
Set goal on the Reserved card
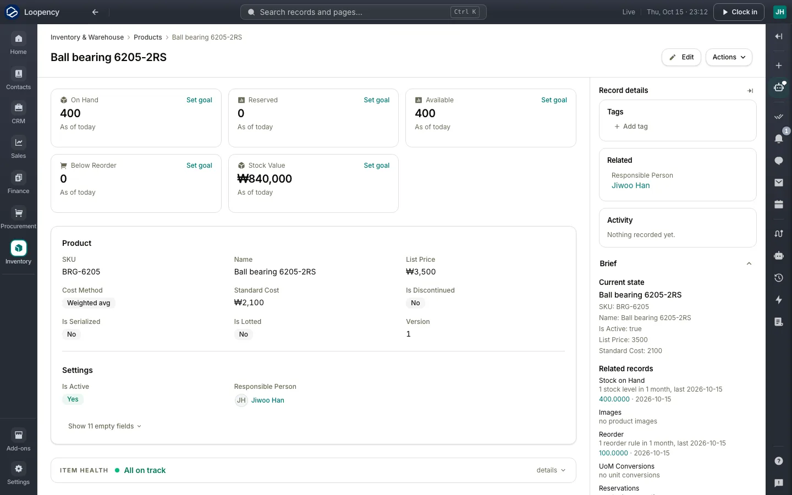[x=377, y=100]
